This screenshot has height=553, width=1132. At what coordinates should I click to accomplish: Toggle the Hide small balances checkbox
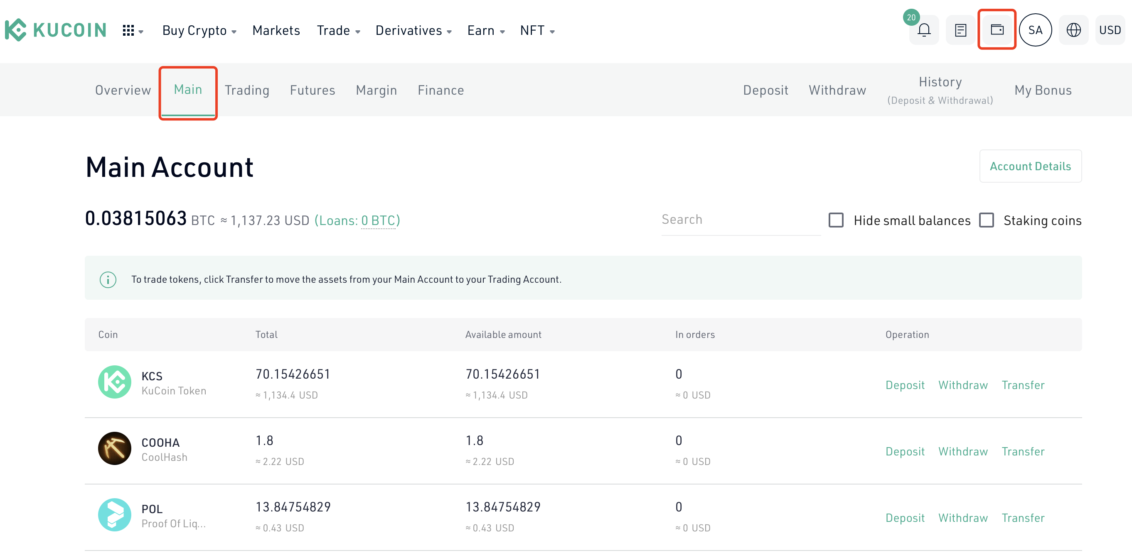tap(836, 220)
